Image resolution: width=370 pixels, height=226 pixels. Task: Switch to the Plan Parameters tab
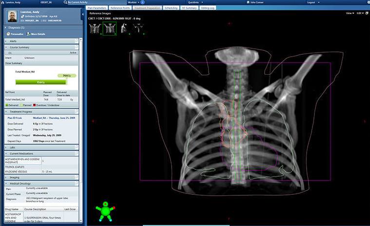tap(97, 8)
